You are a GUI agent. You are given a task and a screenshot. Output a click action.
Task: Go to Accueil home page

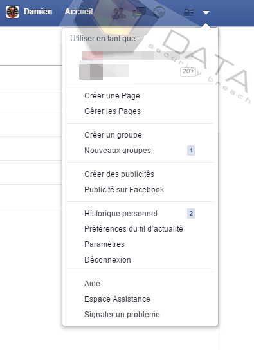(78, 12)
